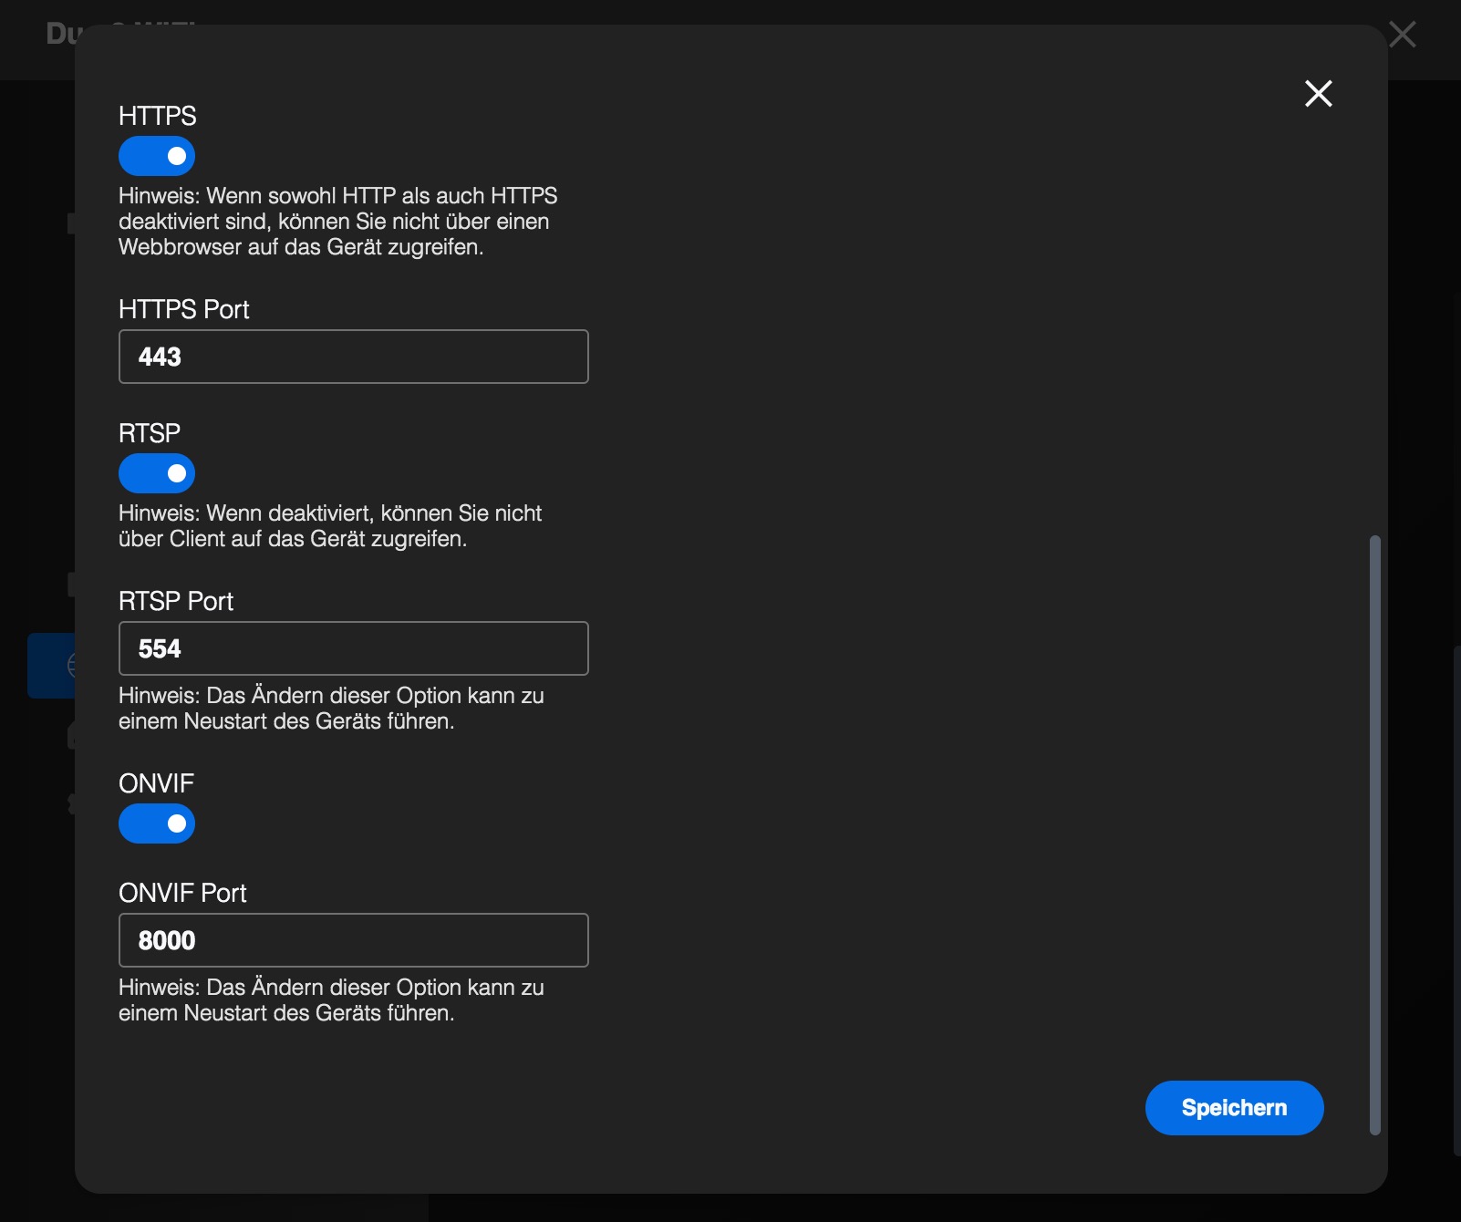Close the port settings dialog
Viewport: 1461px width, 1222px height.
click(1318, 93)
